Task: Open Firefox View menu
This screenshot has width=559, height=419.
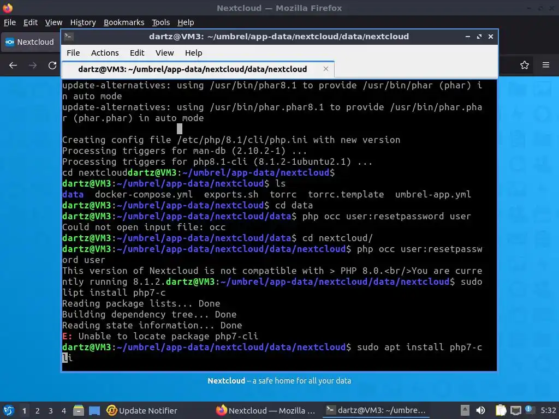Action: tap(53, 22)
